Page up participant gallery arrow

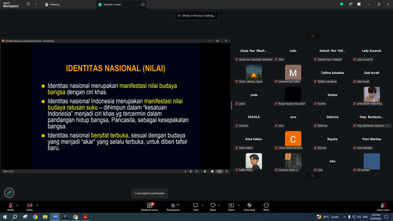(x=313, y=36)
